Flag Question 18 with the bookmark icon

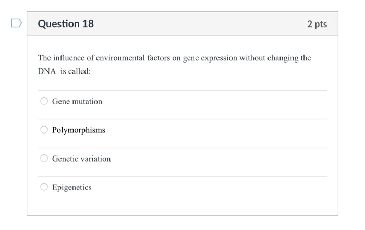click(16, 23)
